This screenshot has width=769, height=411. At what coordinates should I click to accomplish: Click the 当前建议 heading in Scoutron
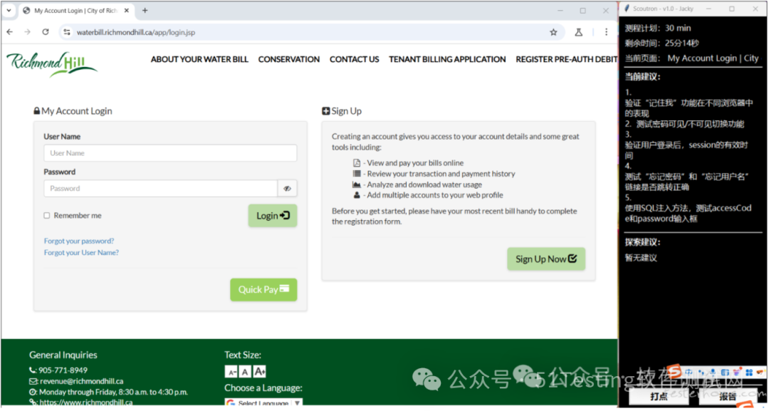point(642,76)
